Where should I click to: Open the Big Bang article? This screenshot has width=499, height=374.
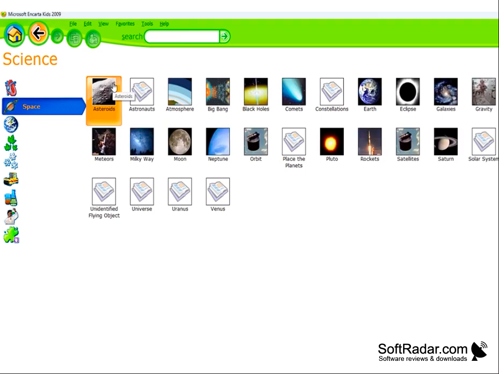pyautogui.click(x=218, y=95)
